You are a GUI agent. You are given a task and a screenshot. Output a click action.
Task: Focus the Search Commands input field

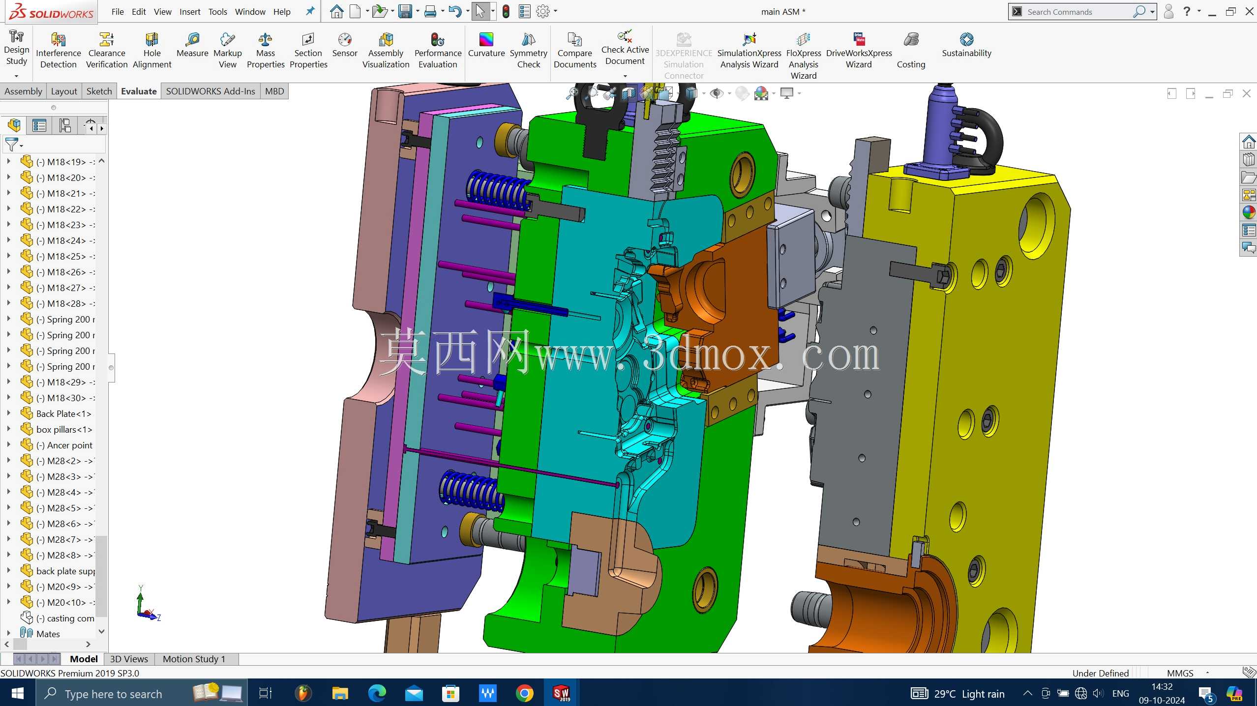[1077, 12]
